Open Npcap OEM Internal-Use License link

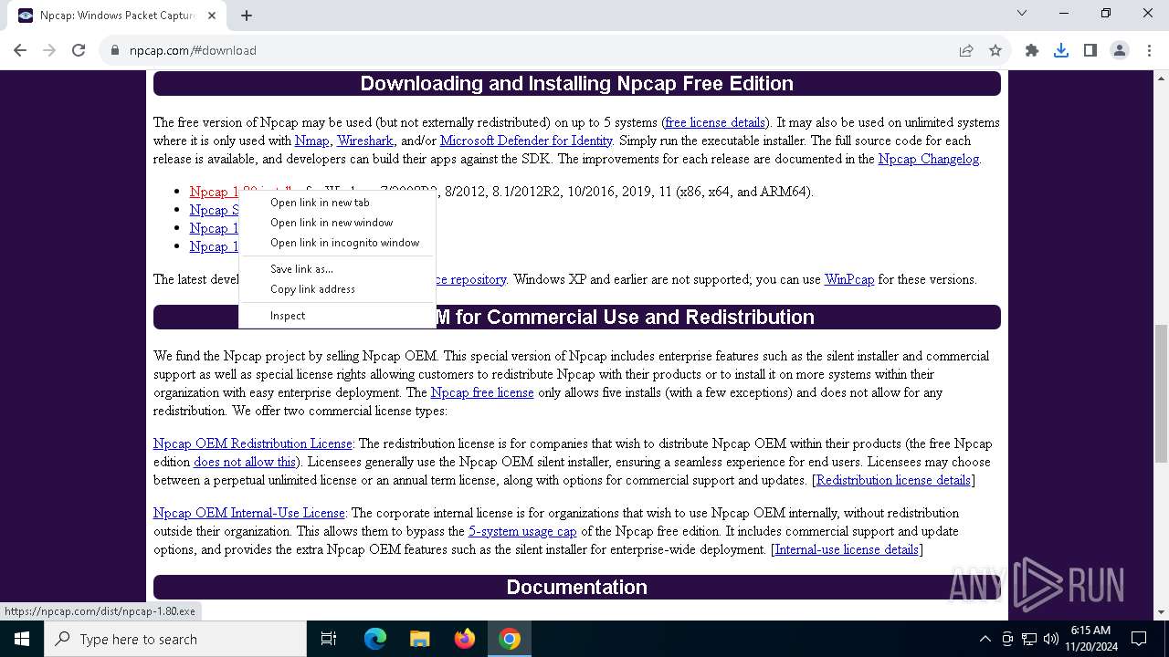click(249, 513)
